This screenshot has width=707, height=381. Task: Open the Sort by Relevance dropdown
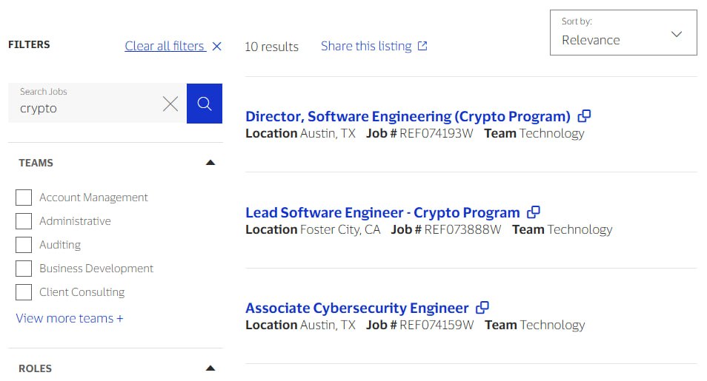click(x=623, y=33)
